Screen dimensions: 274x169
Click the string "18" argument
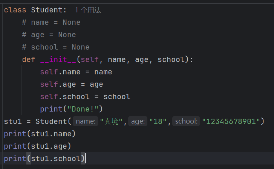pos(158,121)
